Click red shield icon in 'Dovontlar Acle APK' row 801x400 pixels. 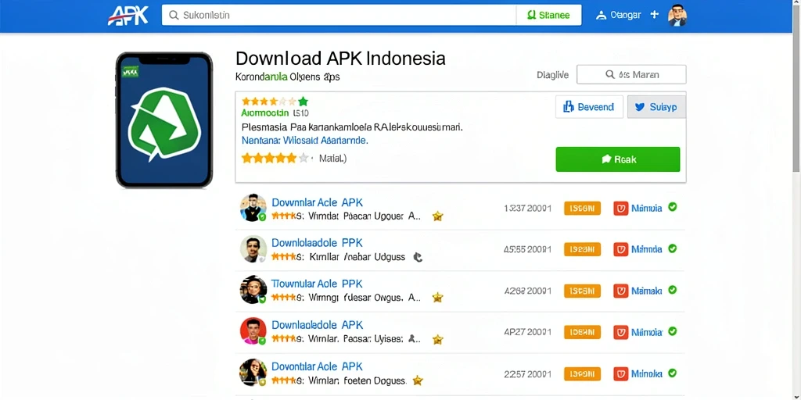(x=620, y=373)
